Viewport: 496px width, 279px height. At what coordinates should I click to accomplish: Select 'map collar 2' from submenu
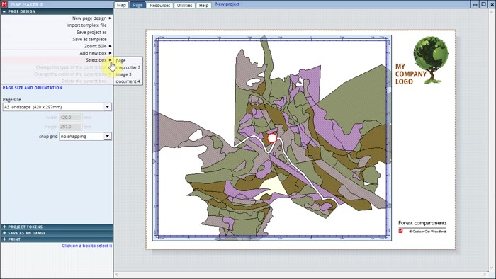(x=128, y=67)
